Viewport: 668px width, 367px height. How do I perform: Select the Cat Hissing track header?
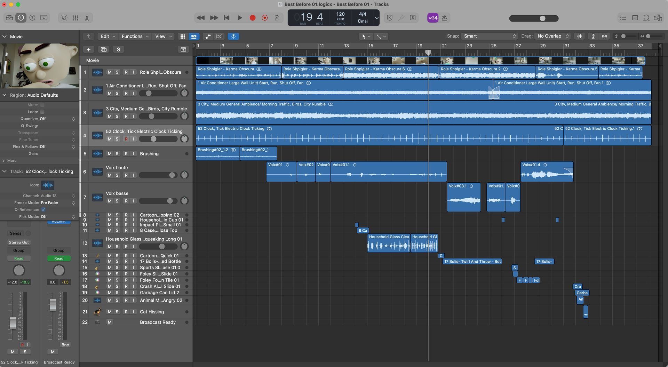(x=136, y=312)
